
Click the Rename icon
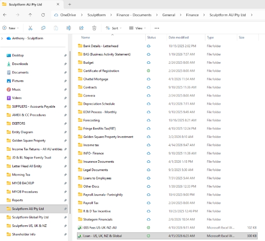[69, 28]
